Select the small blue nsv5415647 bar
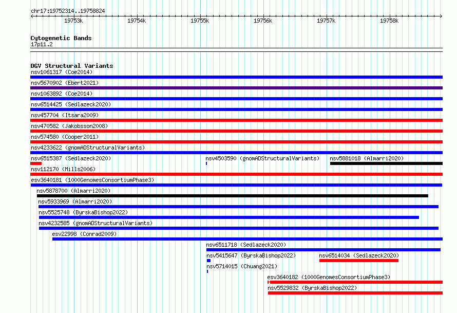This screenshot has height=313, width=457. (208, 261)
